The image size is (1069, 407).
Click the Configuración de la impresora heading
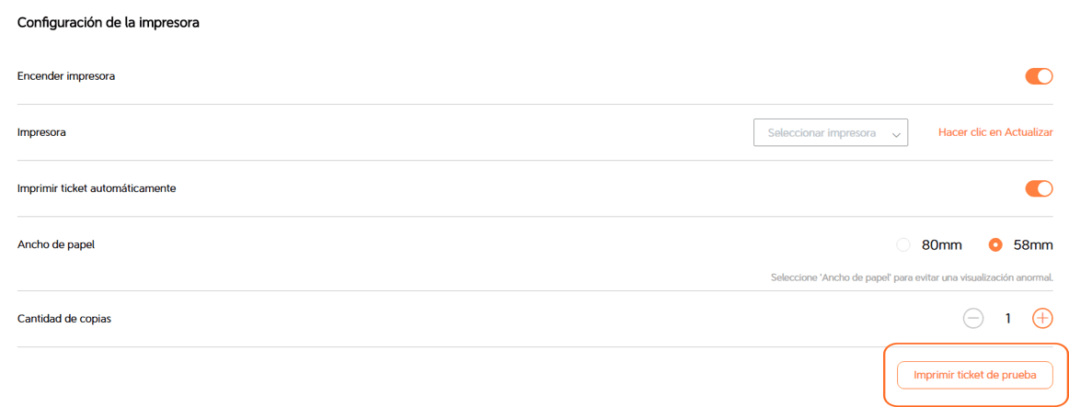click(x=109, y=23)
